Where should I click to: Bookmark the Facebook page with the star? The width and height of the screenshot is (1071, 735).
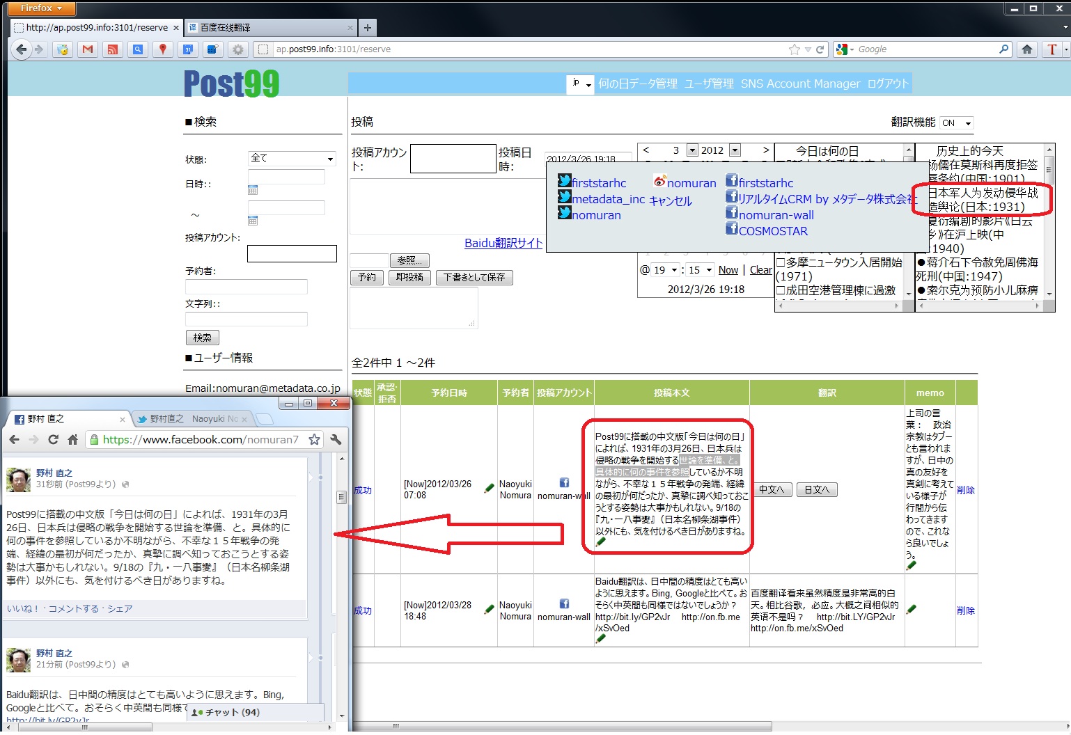pos(314,440)
